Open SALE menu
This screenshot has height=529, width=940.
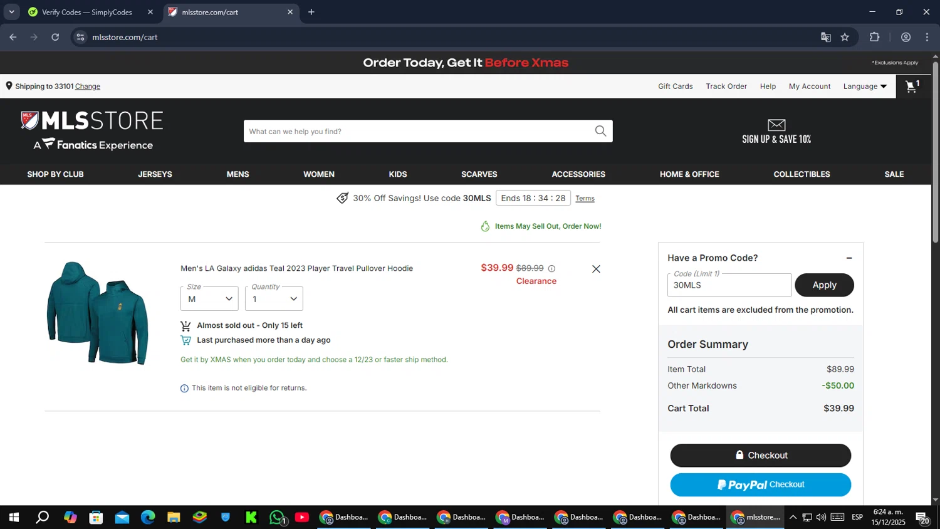coord(894,174)
